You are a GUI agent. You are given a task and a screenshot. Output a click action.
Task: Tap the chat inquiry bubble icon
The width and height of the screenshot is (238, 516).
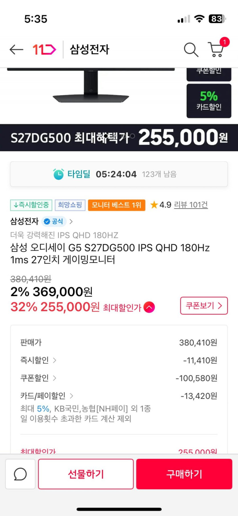[20, 474]
